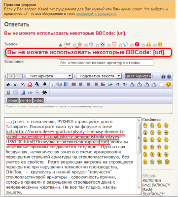Click the red glowing A text effect icon

point(30,84)
